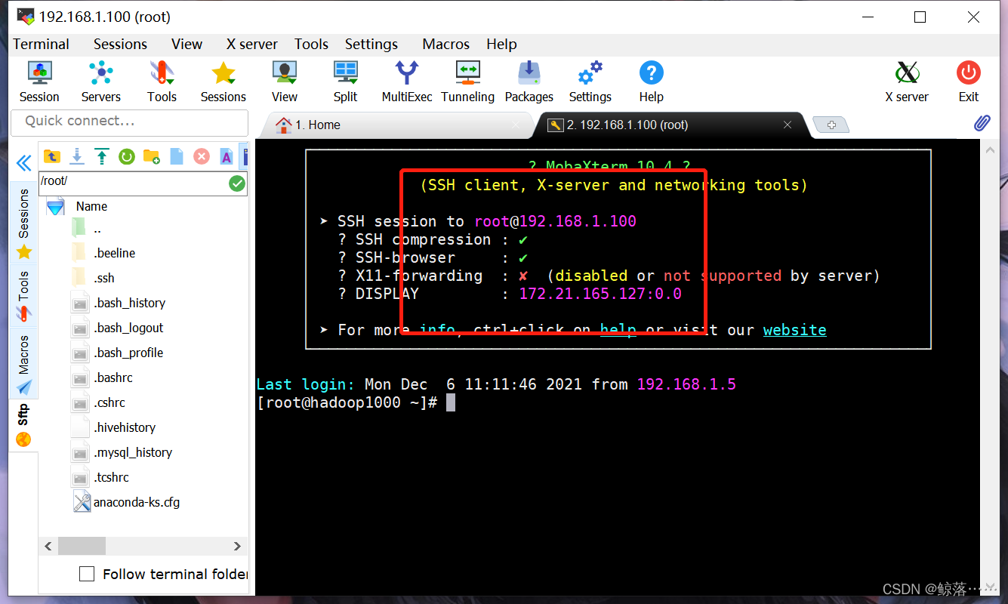Switch to the Tools sidebar tab
The width and height of the screenshot is (1008, 604).
coord(23,297)
